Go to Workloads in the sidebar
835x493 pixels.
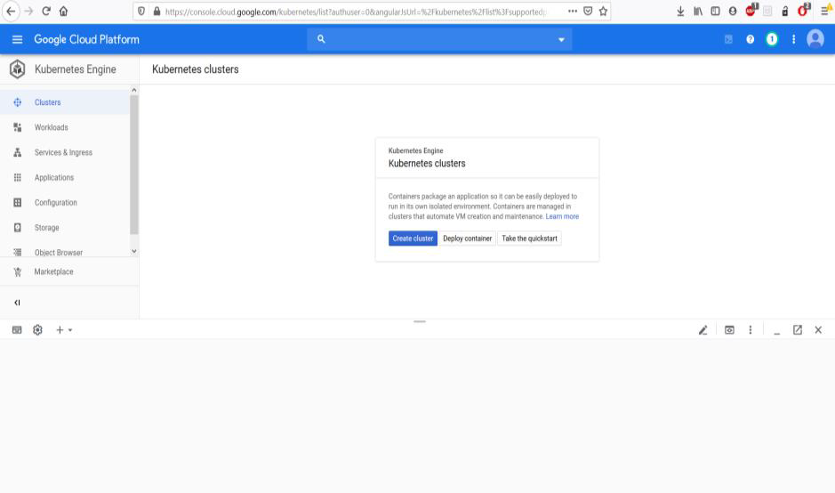[x=51, y=127]
